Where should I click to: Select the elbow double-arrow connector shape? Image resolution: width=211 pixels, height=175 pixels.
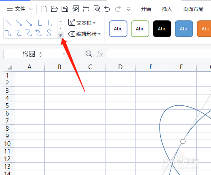click(8, 33)
